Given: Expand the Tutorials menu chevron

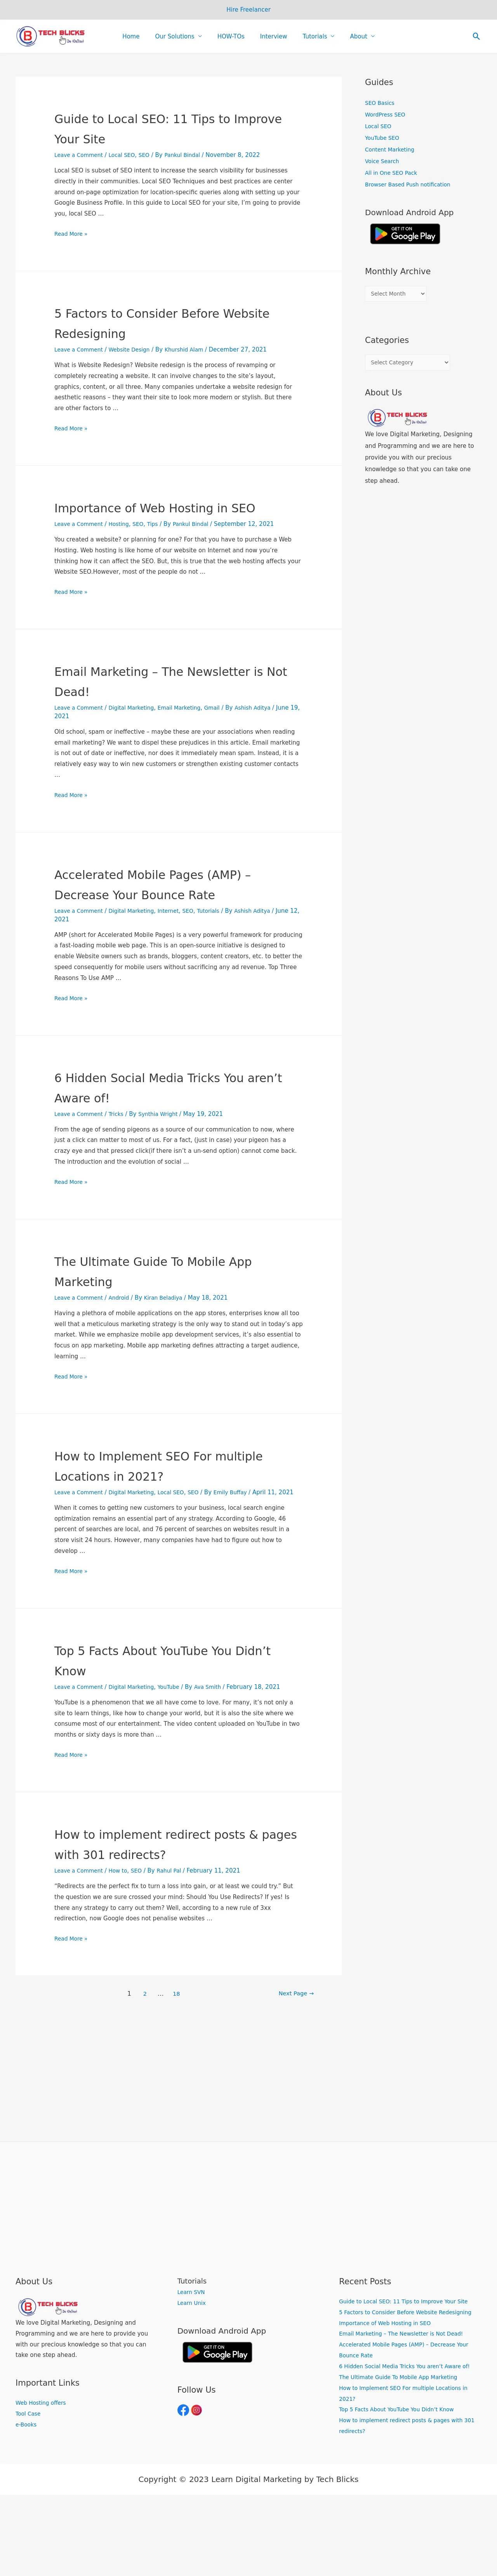Looking at the screenshot, I should pos(333,36).
